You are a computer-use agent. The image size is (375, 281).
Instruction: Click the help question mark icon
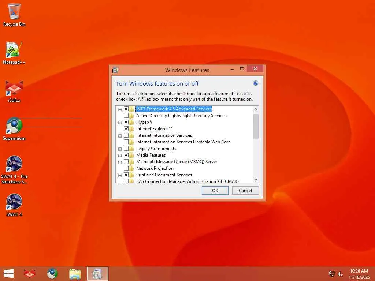coord(255,83)
